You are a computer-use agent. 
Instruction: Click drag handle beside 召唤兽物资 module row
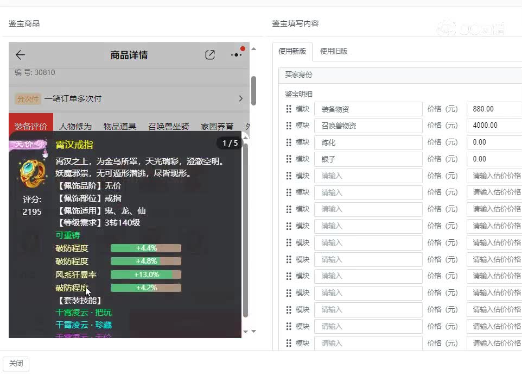(x=289, y=126)
